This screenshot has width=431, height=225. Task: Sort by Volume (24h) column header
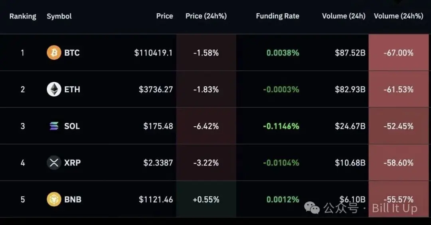pyautogui.click(x=344, y=16)
